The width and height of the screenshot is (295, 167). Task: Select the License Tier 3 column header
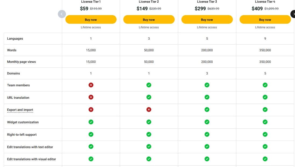[x=207, y=2]
